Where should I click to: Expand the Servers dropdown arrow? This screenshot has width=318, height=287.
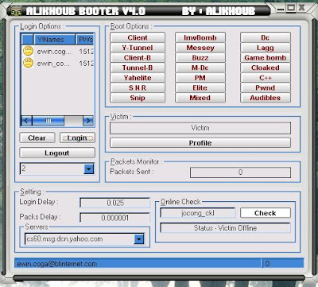point(139,239)
